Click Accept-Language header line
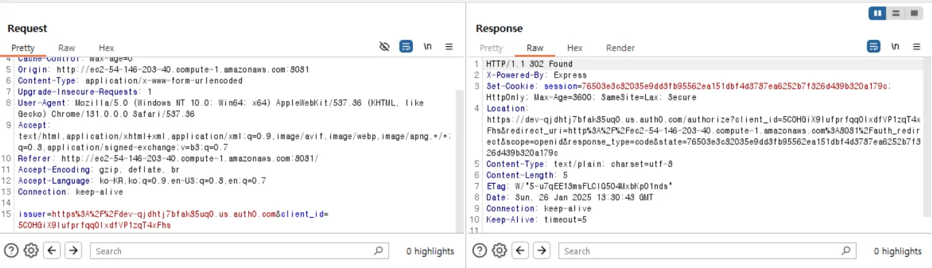Screen dimensions: 932x268 click(141, 180)
